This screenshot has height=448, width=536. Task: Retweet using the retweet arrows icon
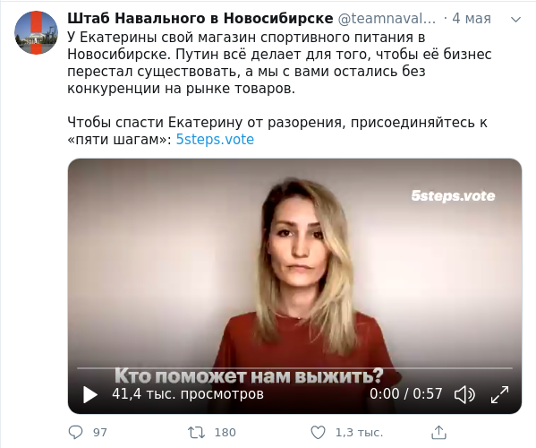pos(197,432)
